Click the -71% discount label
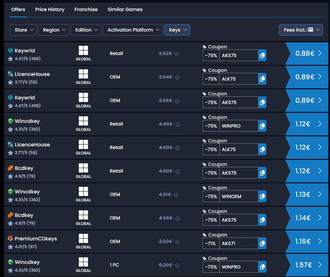The image size is (330, 277). pos(210,244)
